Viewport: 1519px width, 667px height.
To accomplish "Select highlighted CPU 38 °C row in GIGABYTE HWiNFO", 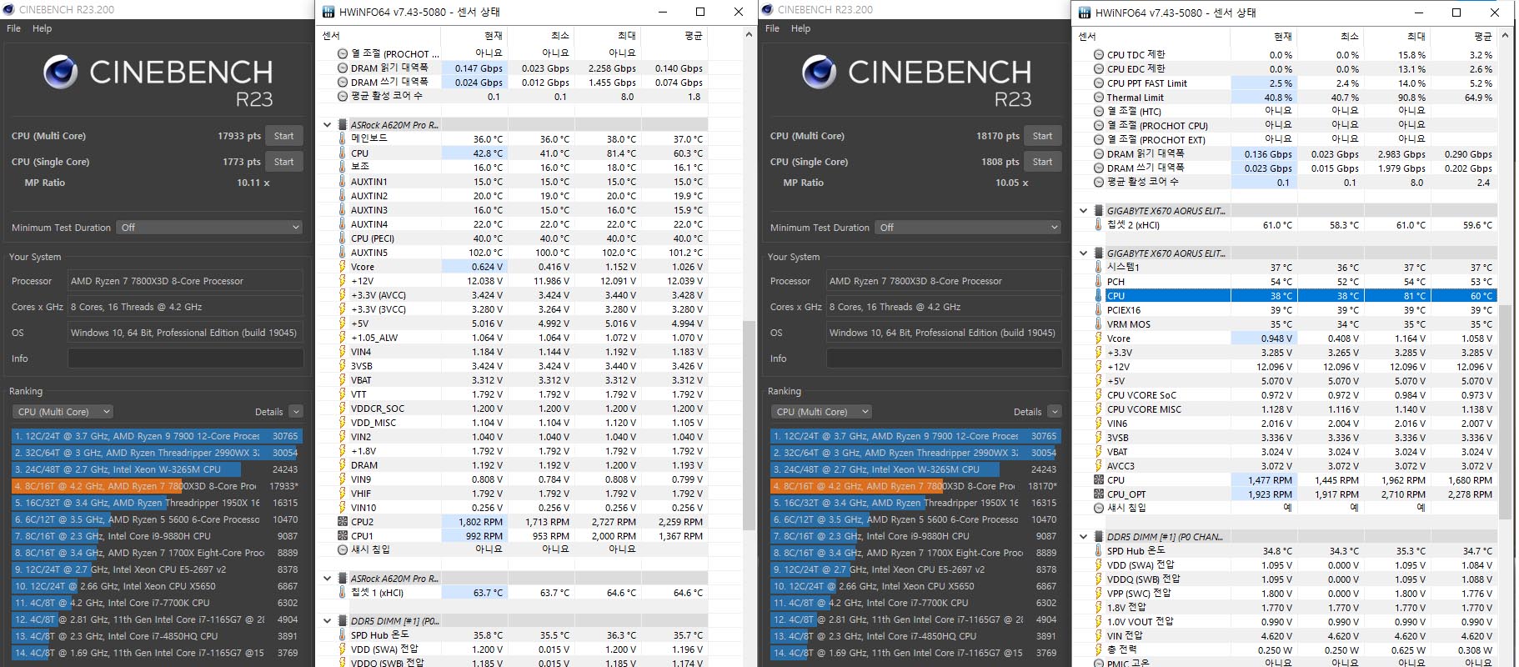I will click(x=1295, y=295).
